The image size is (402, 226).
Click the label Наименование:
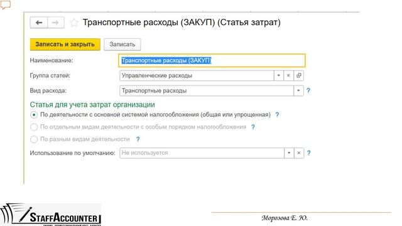pos(52,60)
